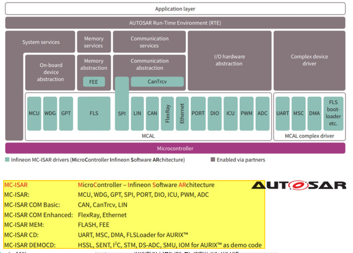Select the PWM driver box

click(246, 113)
